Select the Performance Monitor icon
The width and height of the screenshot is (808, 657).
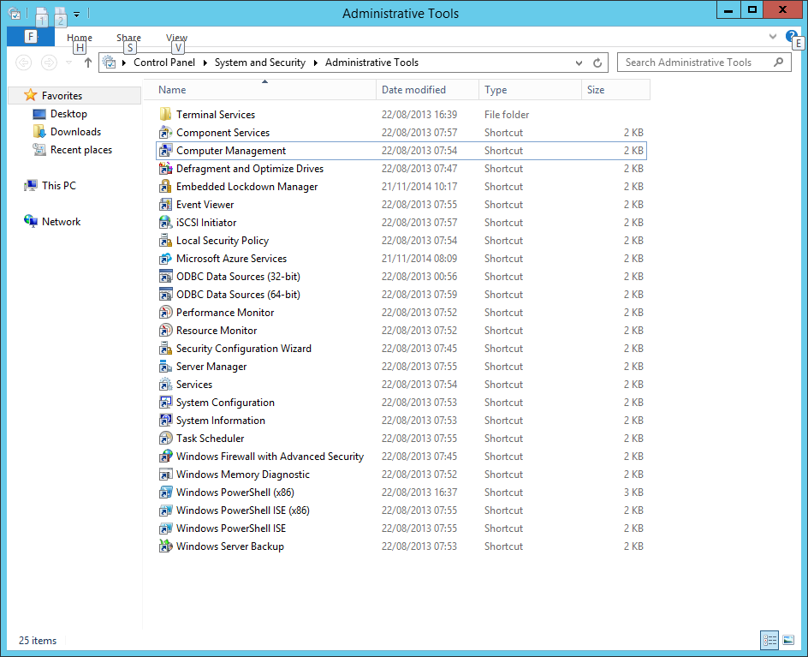click(x=166, y=313)
